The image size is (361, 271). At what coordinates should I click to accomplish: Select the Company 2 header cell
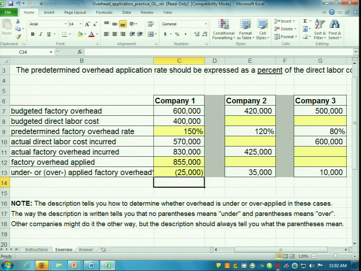pos(250,101)
